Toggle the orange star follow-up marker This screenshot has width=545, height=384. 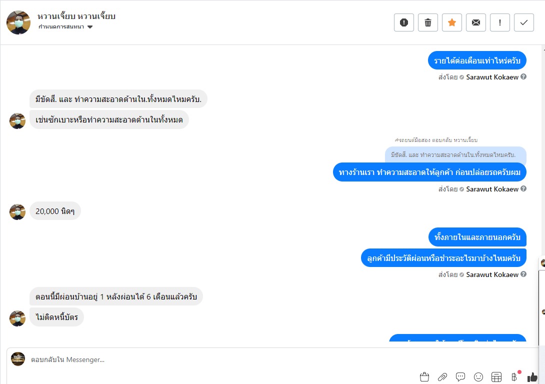[x=452, y=22]
